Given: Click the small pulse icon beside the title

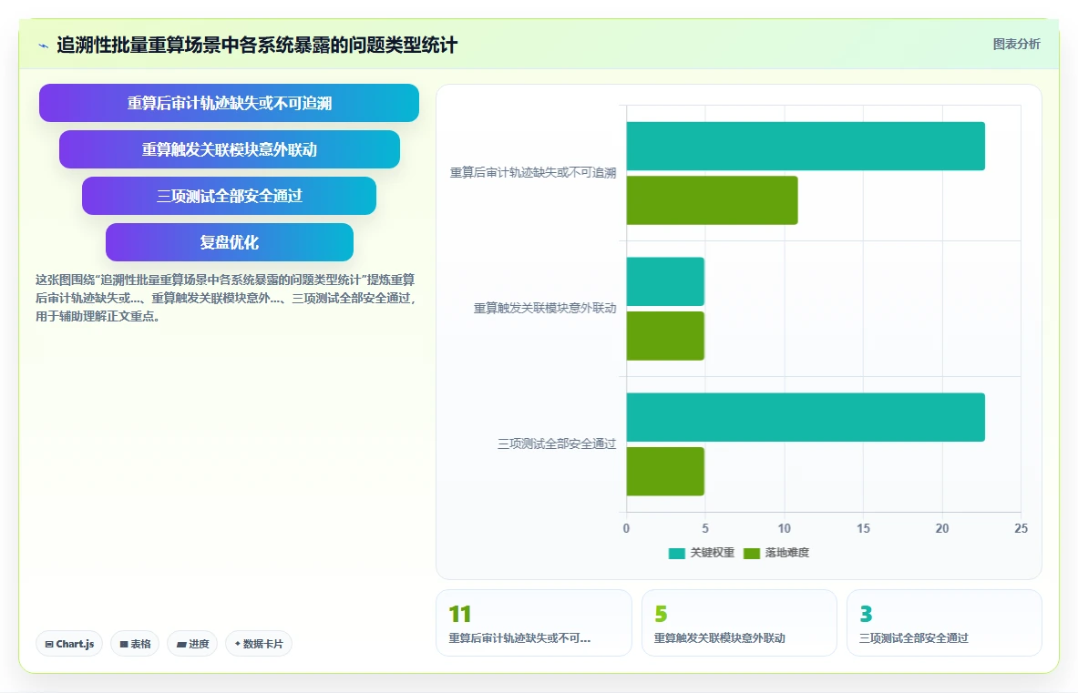Looking at the screenshot, I should (44, 46).
